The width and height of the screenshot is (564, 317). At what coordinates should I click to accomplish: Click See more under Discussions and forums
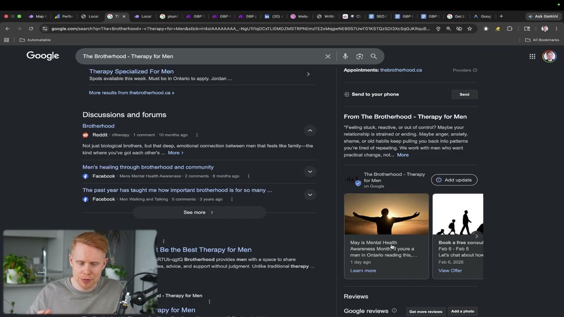coord(199,212)
